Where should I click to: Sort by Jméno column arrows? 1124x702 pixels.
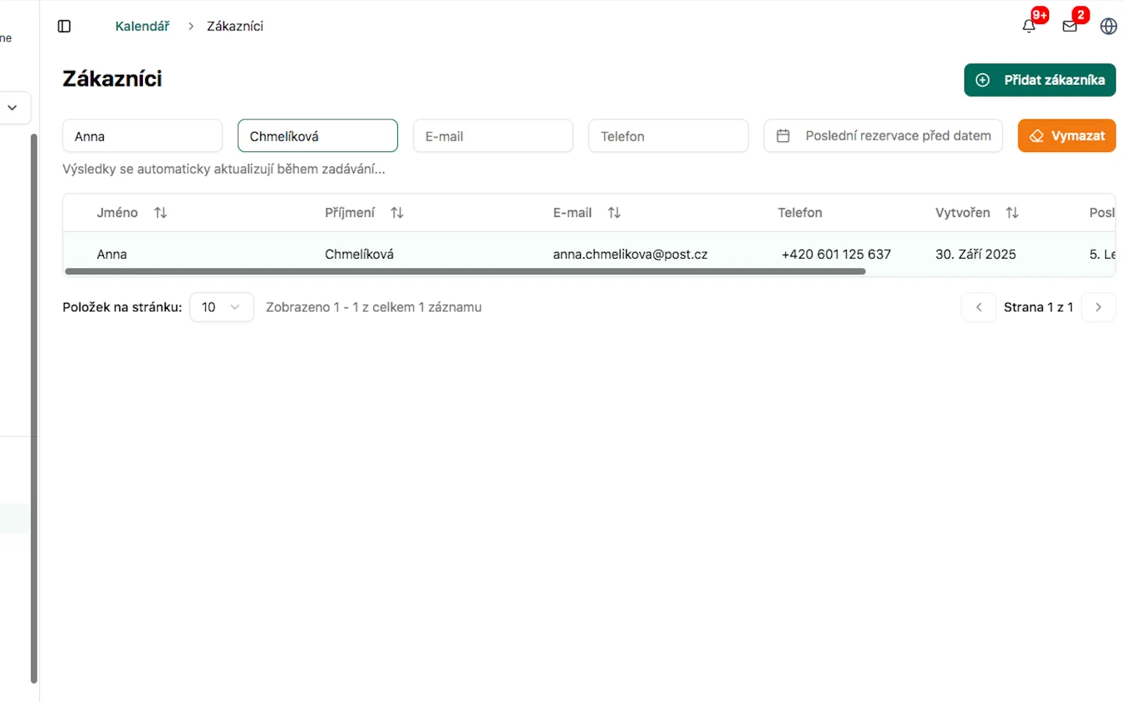161,213
